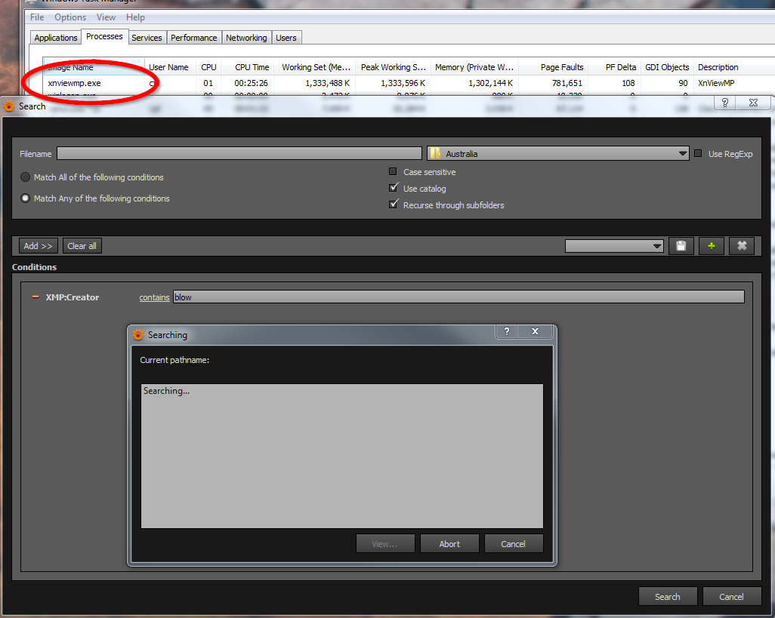This screenshot has width=775, height=618.
Task: Click the private memory value 1,302,144 K
Action: pyautogui.click(x=490, y=83)
